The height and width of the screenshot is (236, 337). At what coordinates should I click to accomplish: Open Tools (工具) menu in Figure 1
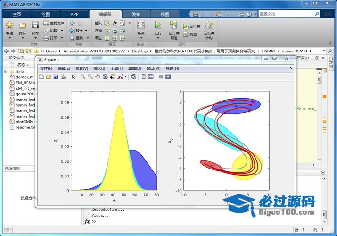(x=117, y=68)
